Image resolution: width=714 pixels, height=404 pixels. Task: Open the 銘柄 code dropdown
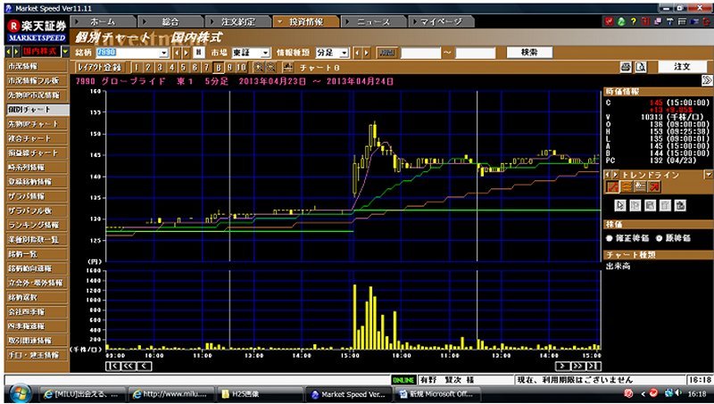pos(163,53)
